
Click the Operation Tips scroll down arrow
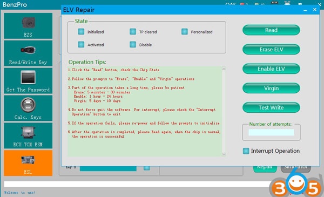click(224, 154)
